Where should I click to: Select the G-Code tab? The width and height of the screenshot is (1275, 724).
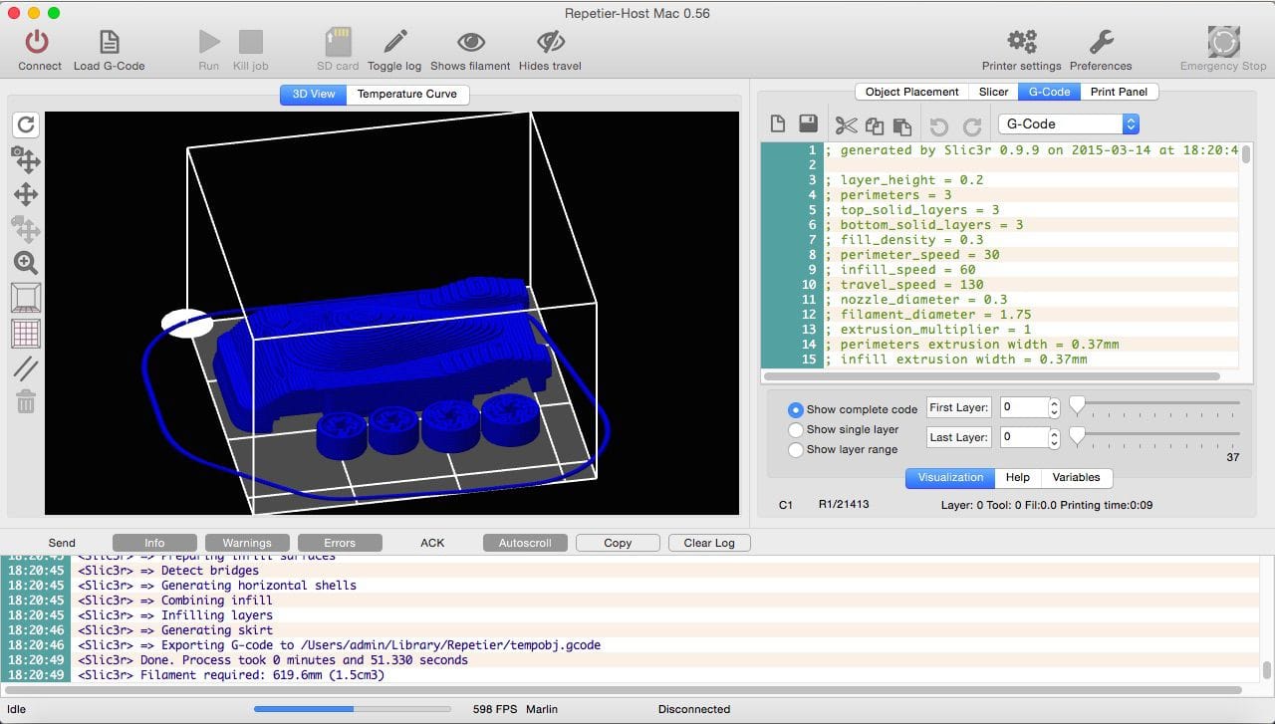click(1049, 92)
